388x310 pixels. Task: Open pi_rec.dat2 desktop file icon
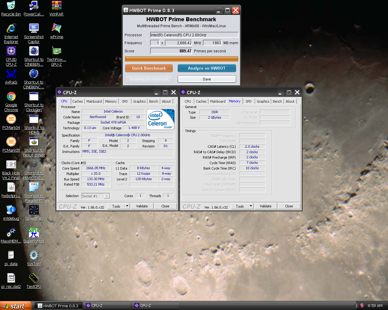[x=11, y=281]
